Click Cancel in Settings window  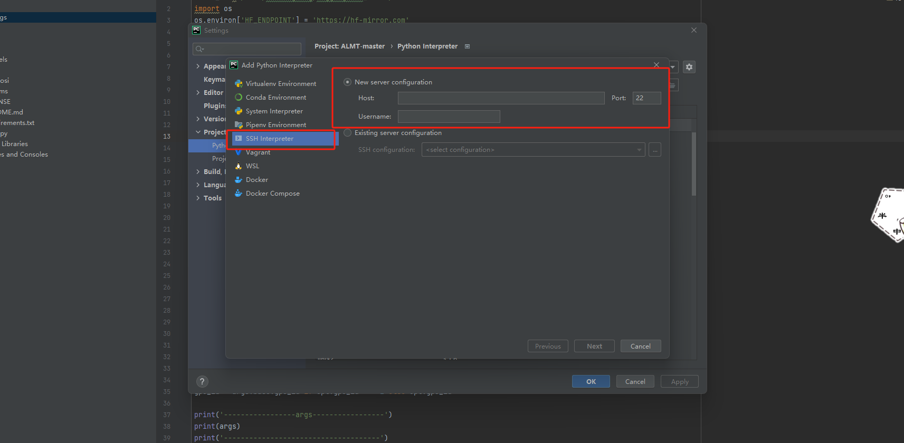coord(635,382)
